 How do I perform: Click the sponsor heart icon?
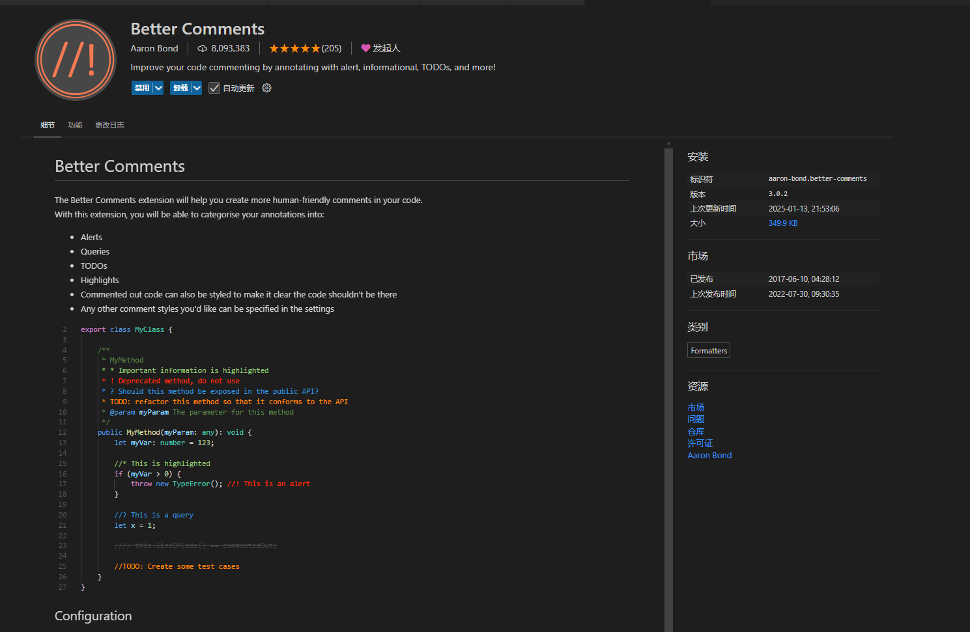pos(365,48)
